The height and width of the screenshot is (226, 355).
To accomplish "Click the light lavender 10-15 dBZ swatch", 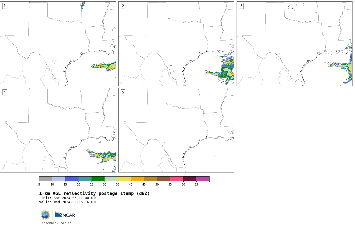I will [x=59, y=179].
